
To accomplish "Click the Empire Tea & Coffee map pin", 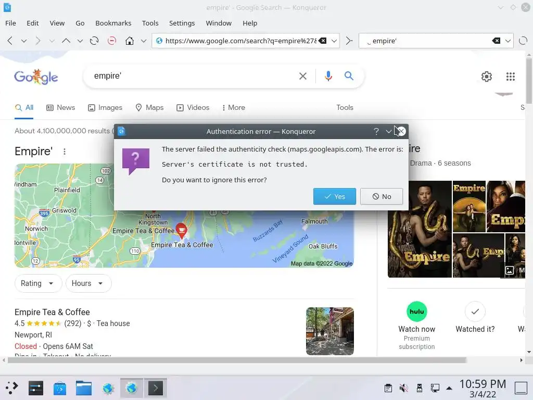I will pos(181,230).
